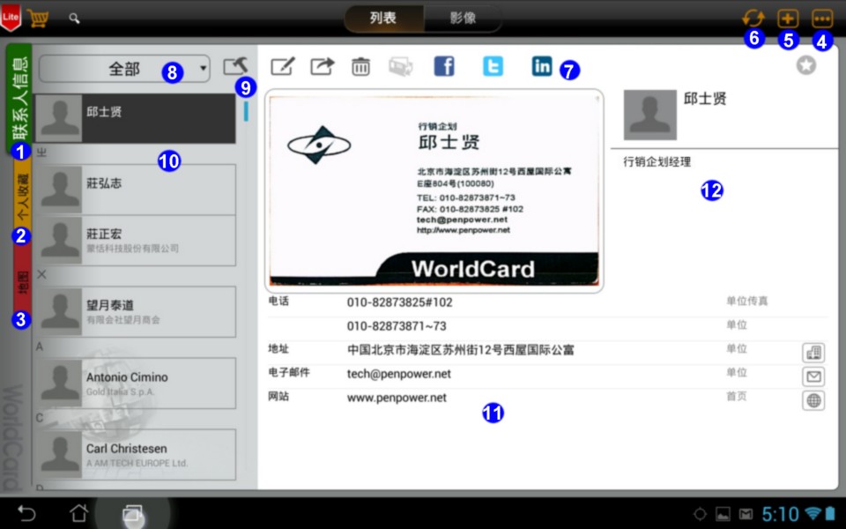Open the LinkedIn icon
This screenshot has width=846, height=529.
[542, 66]
